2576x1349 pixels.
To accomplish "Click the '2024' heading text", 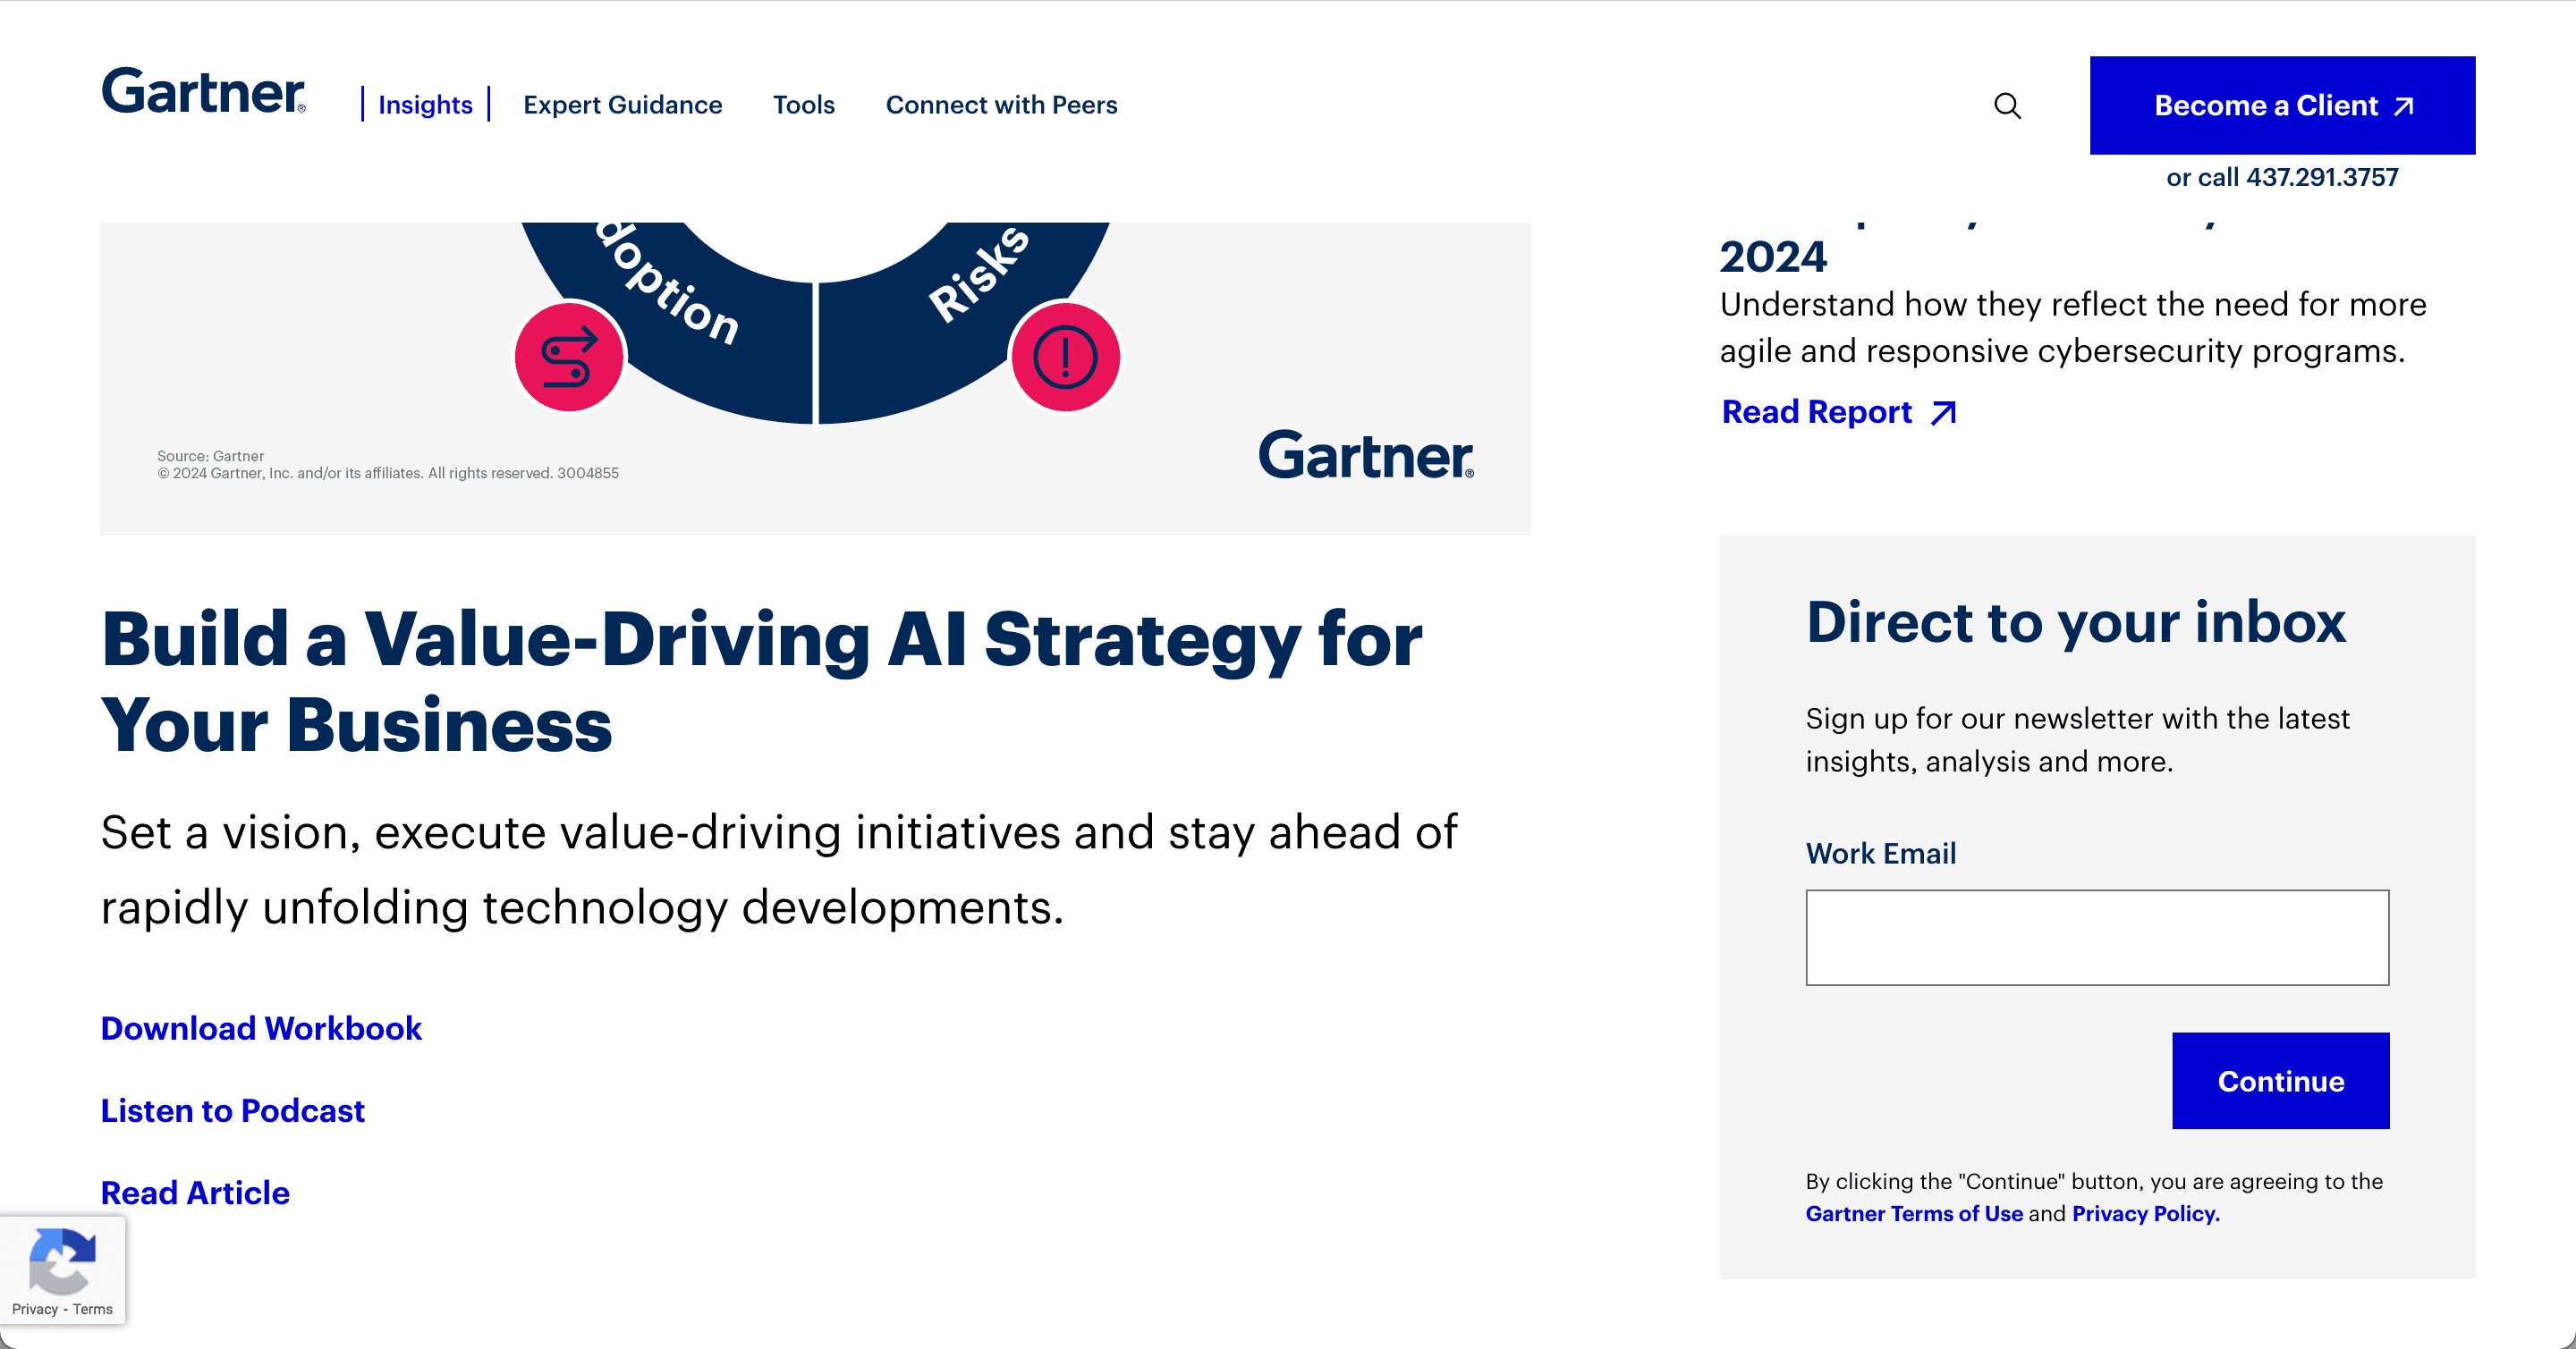I will tap(1773, 257).
